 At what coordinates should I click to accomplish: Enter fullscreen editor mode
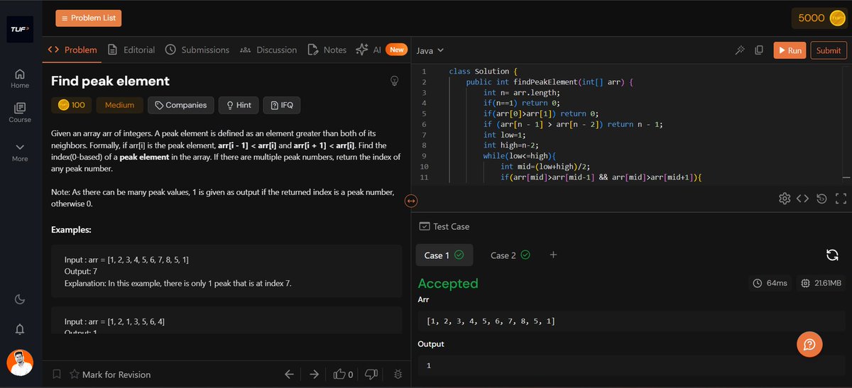(x=841, y=199)
